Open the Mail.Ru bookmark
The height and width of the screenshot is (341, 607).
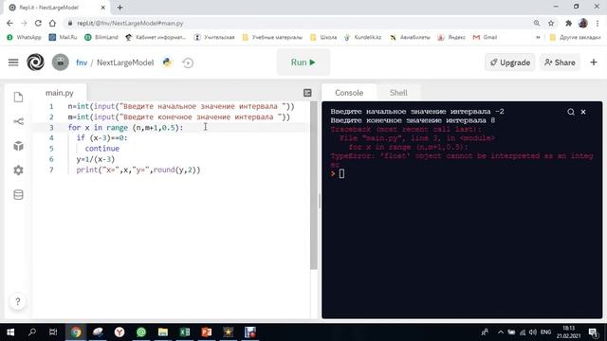click(x=64, y=37)
